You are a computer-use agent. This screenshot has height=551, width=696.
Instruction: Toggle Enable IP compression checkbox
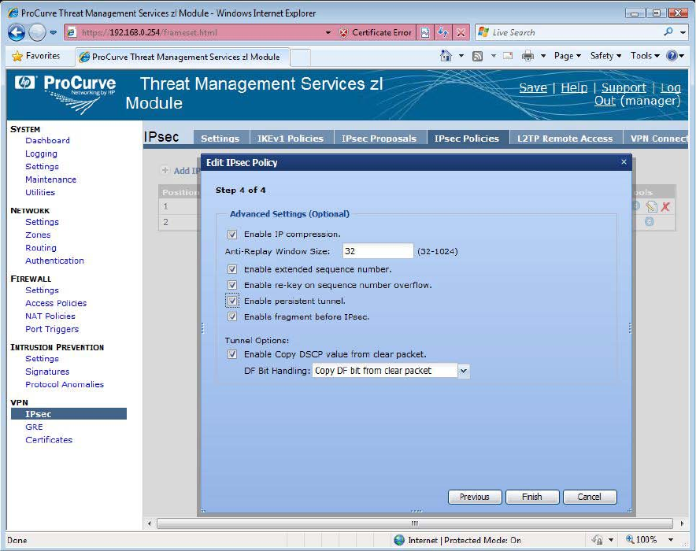pos(232,235)
